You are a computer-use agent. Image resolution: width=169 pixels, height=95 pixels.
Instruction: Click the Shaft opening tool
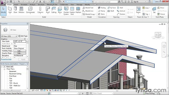[111, 11]
